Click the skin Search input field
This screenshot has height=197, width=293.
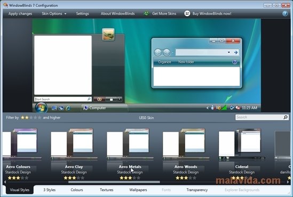260,117
